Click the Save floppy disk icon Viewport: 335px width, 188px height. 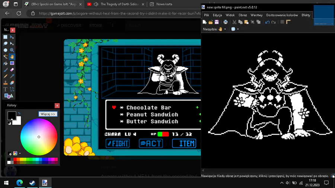tap(217, 22)
